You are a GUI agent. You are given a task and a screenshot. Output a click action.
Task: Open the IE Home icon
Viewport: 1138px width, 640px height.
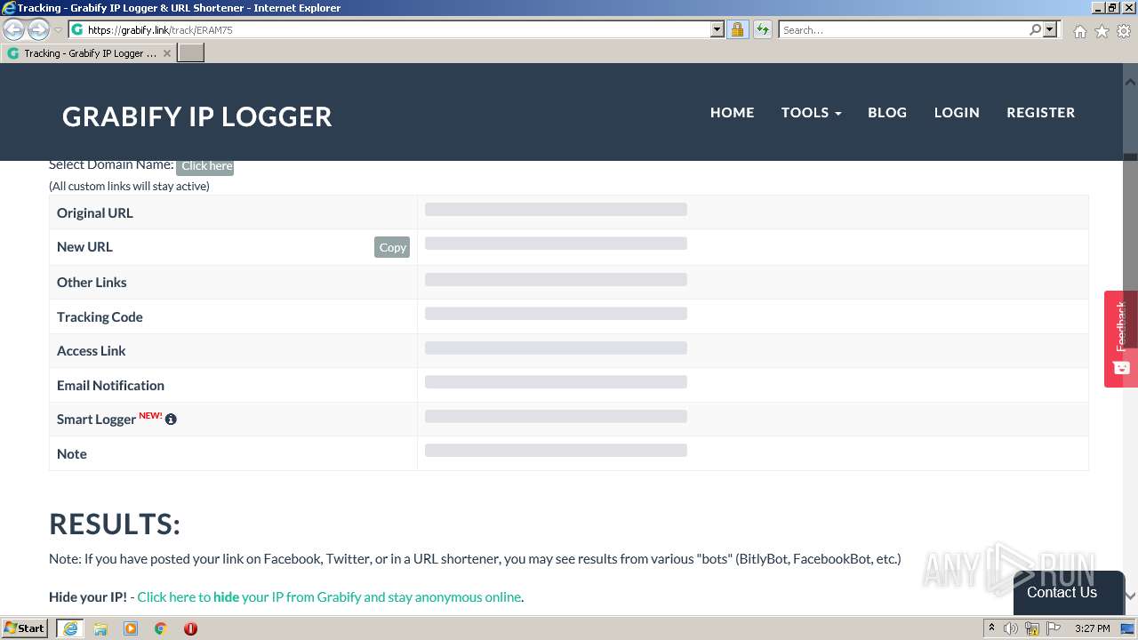pos(1079,31)
